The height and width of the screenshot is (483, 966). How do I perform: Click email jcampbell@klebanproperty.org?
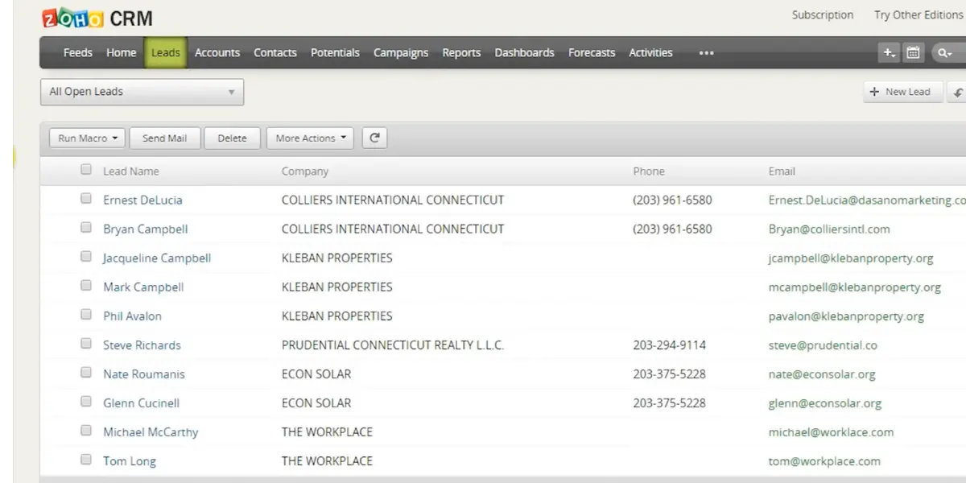(x=851, y=258)
